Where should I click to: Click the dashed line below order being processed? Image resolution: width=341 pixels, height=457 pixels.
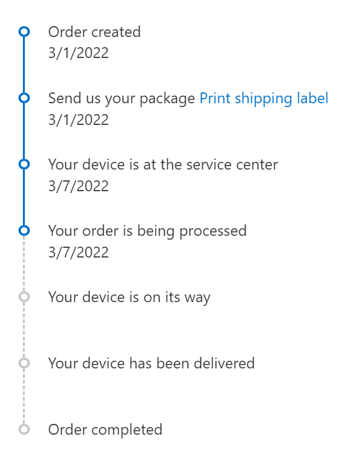click(24, 263)
